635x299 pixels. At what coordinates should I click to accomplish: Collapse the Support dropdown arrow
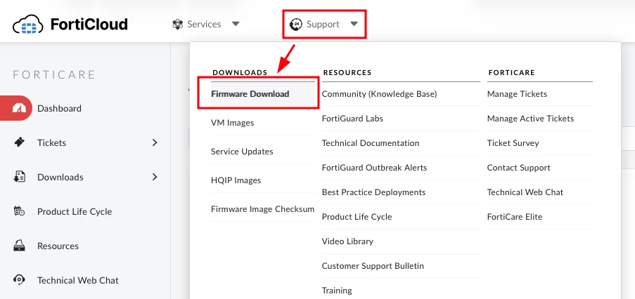[354, 25]
